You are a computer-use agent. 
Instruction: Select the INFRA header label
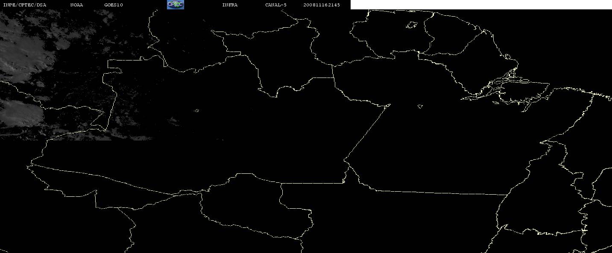click(230, 5)
